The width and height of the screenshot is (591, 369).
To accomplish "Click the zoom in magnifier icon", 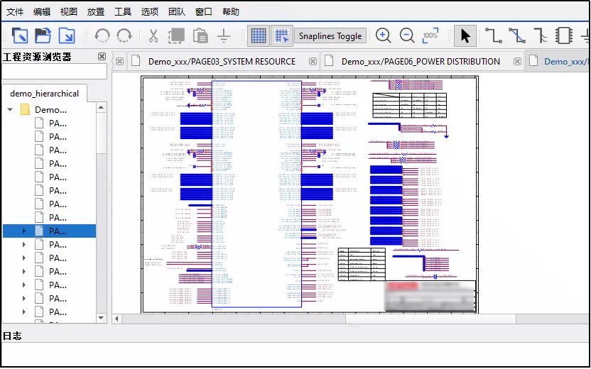I will [x=383, y=35].
